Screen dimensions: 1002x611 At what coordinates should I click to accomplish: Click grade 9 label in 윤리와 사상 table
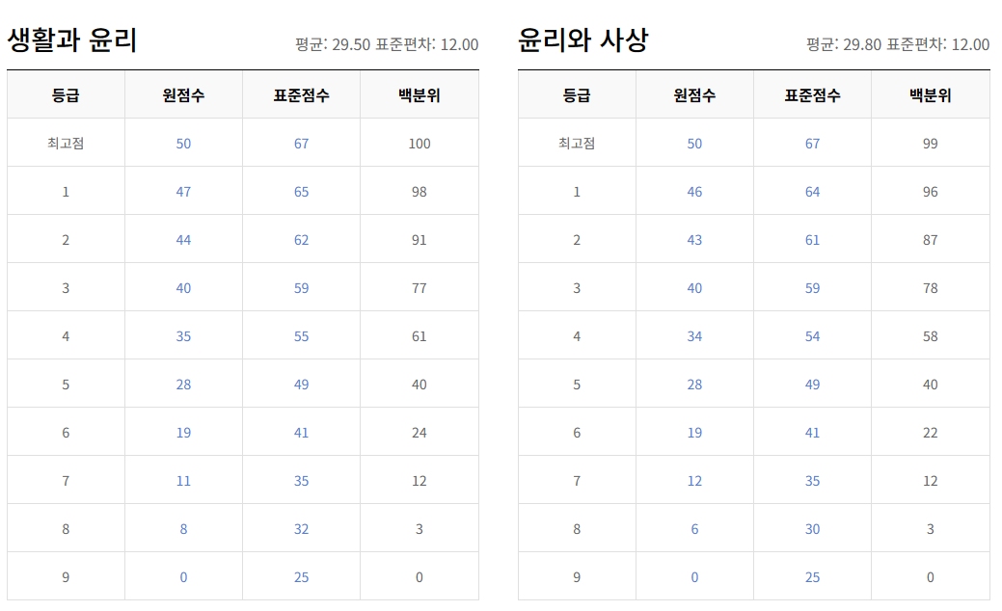point(577,577)
